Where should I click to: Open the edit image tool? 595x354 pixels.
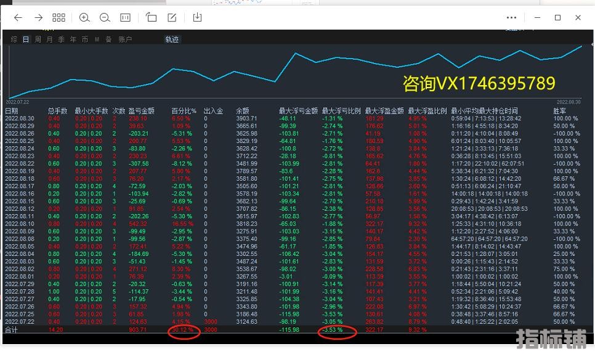pyautogui.click(x=172, y=17)
